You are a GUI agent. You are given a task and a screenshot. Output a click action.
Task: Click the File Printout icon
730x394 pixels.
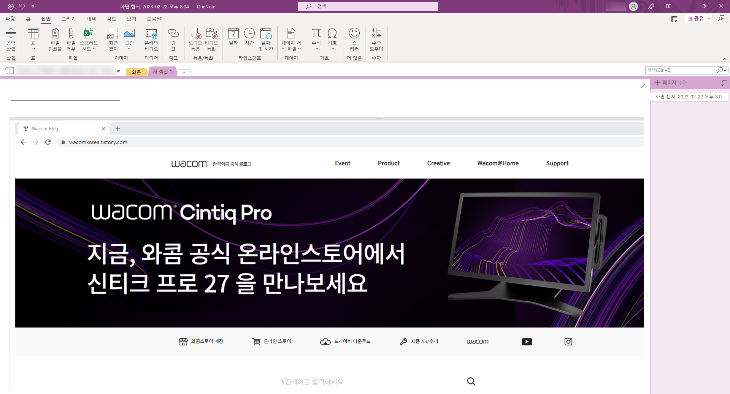55,39
